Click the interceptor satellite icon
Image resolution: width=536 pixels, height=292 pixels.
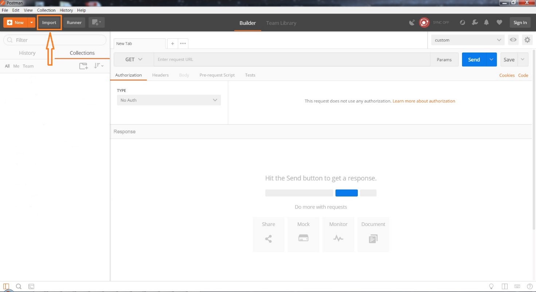[412, 23]
